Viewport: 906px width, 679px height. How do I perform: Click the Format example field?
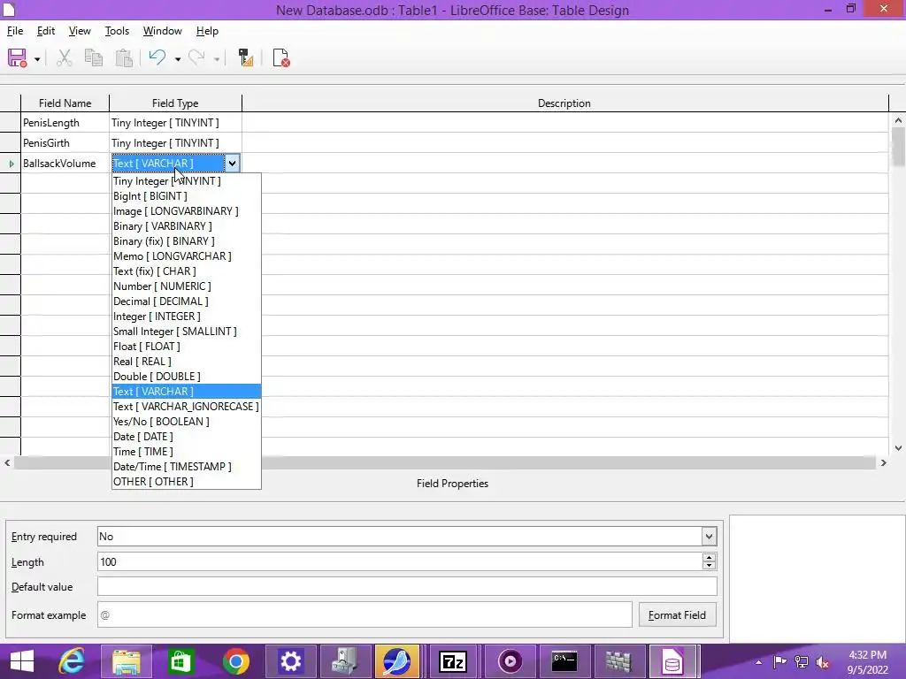pyautogui.click(x=365, y=615)
